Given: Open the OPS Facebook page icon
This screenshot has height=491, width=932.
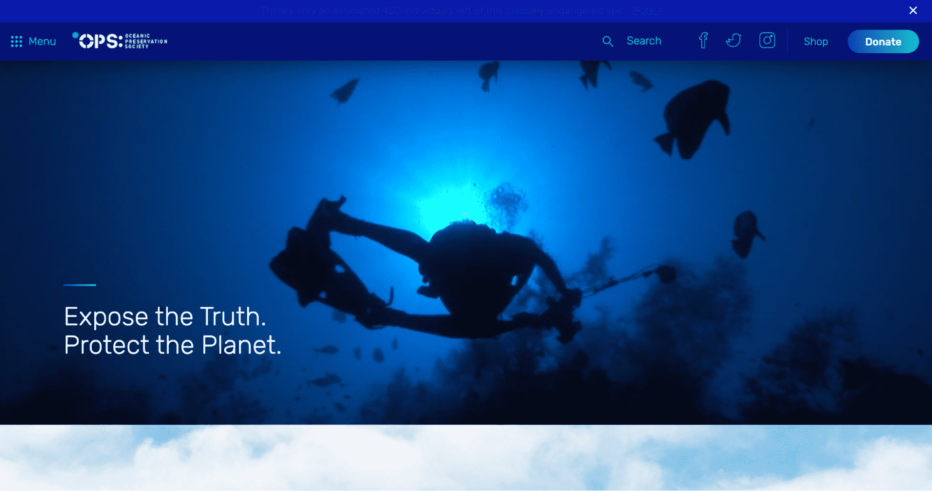Looking at the screenshot, I should (703, 41).
